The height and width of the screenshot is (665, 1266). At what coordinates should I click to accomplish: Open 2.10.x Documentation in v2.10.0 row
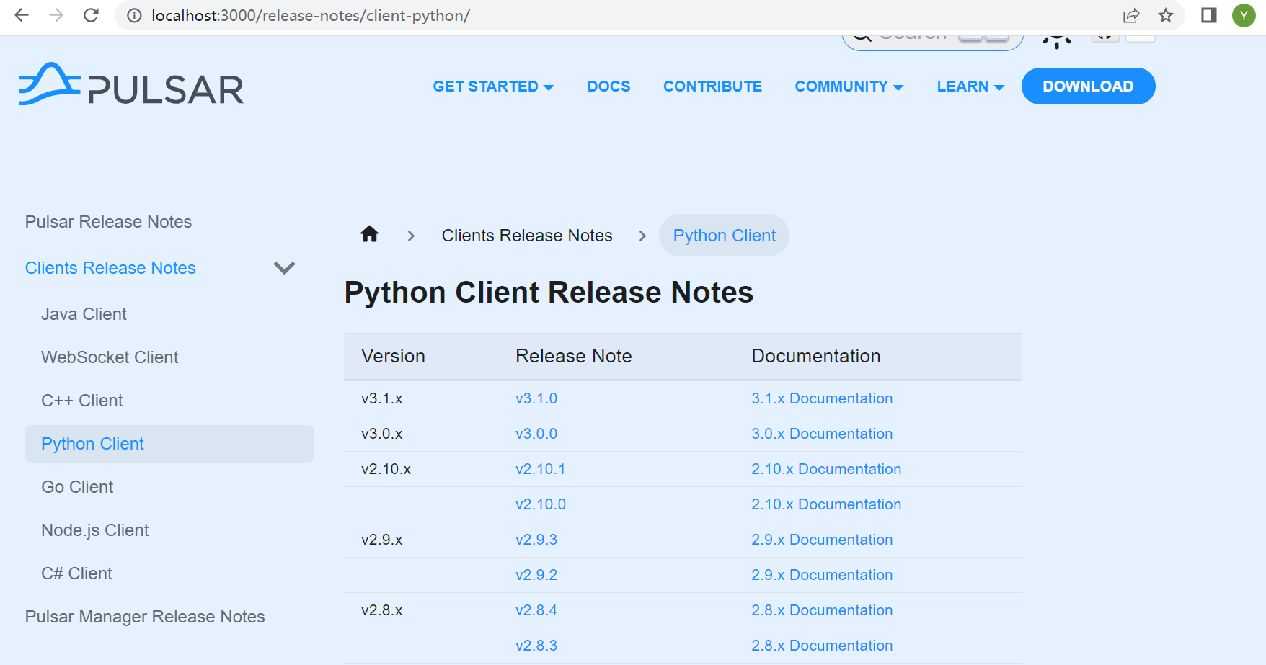826,504
